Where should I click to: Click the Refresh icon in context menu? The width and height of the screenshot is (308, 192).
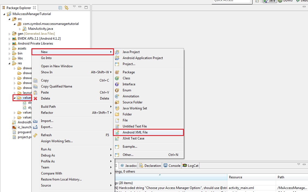(x=35, y=135)
